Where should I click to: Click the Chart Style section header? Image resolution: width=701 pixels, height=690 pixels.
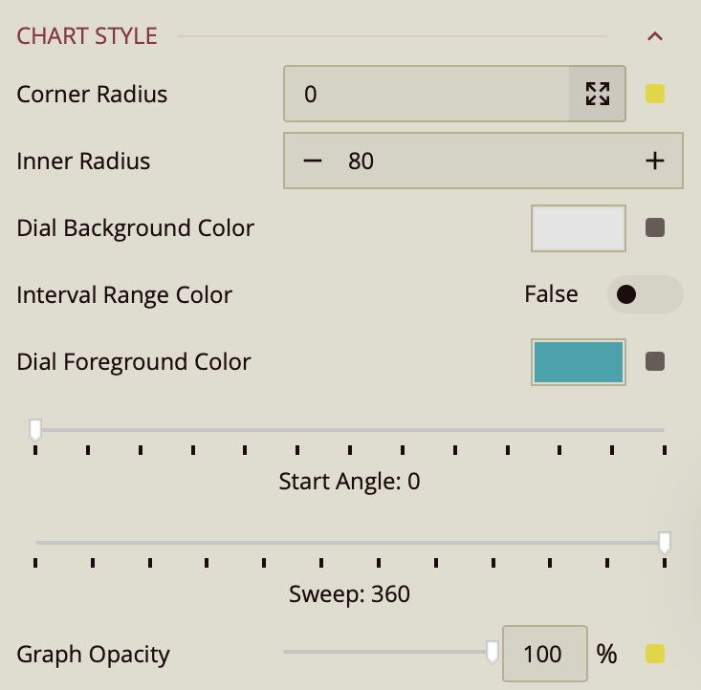[87, 37]
